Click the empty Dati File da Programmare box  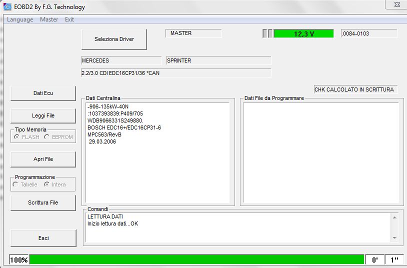pyautogui.click(x=321, y=152)
